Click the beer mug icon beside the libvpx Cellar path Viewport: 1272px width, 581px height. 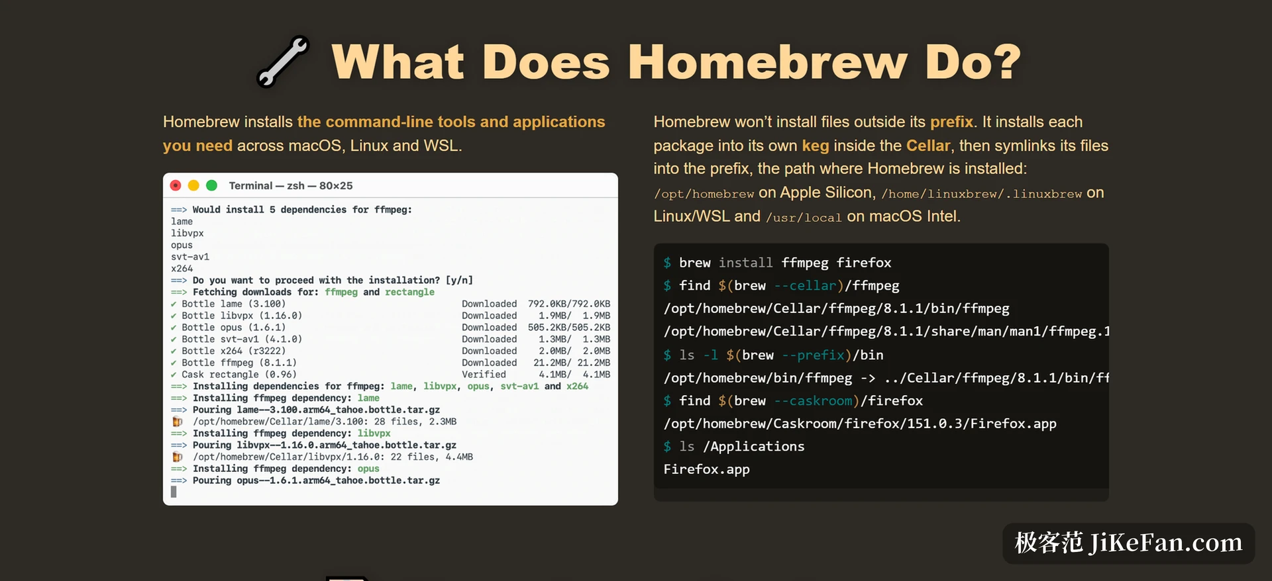coord(177,457)
